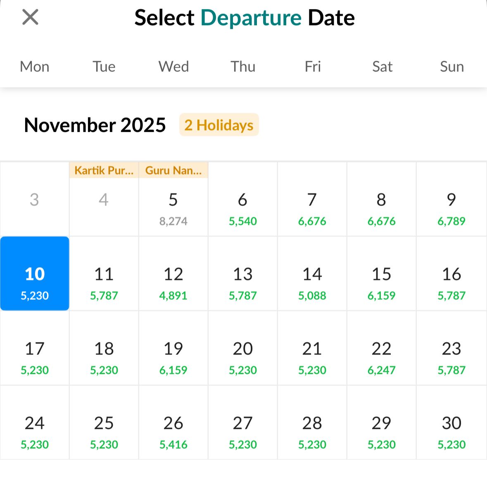Tap the Kartik Purnima holiday label
Screen dimensions: 487x478
click(104, 170)
